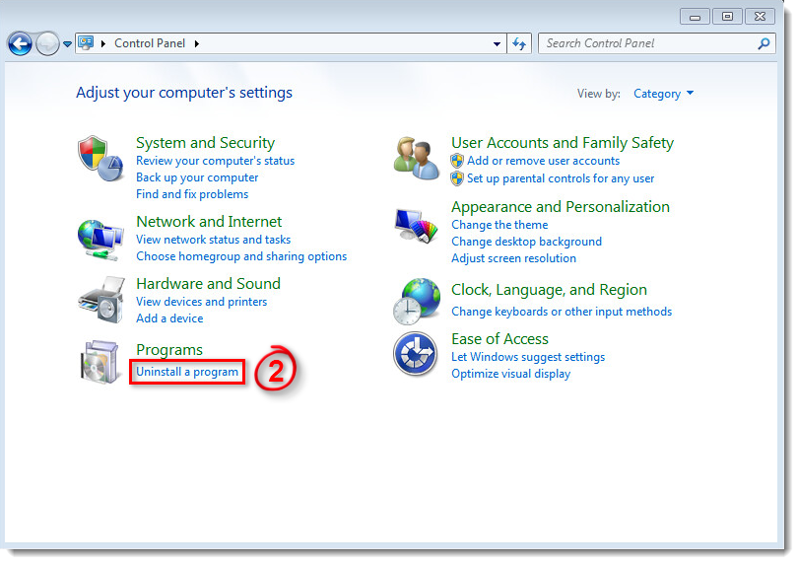Open Add a device link
The height and width of the screenshot is (564, 797).
[169, 318]
